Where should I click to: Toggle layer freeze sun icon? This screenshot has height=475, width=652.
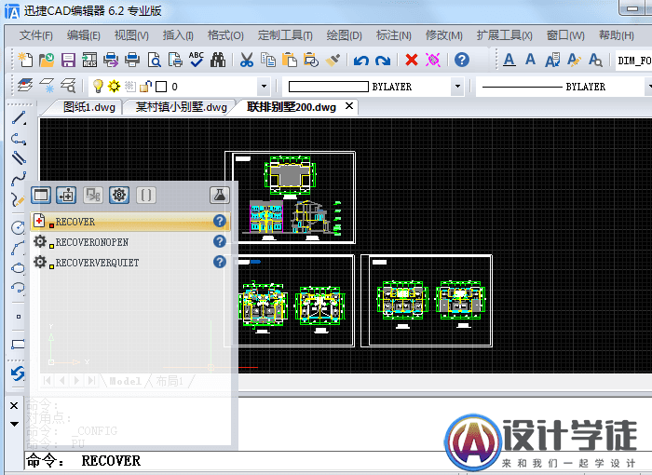[x=114, y=86]
